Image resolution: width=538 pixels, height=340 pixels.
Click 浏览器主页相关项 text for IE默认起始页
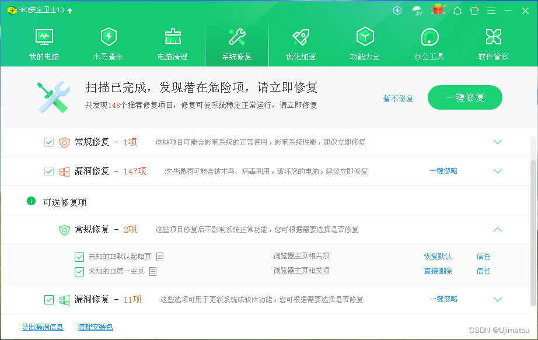[301, 256]
